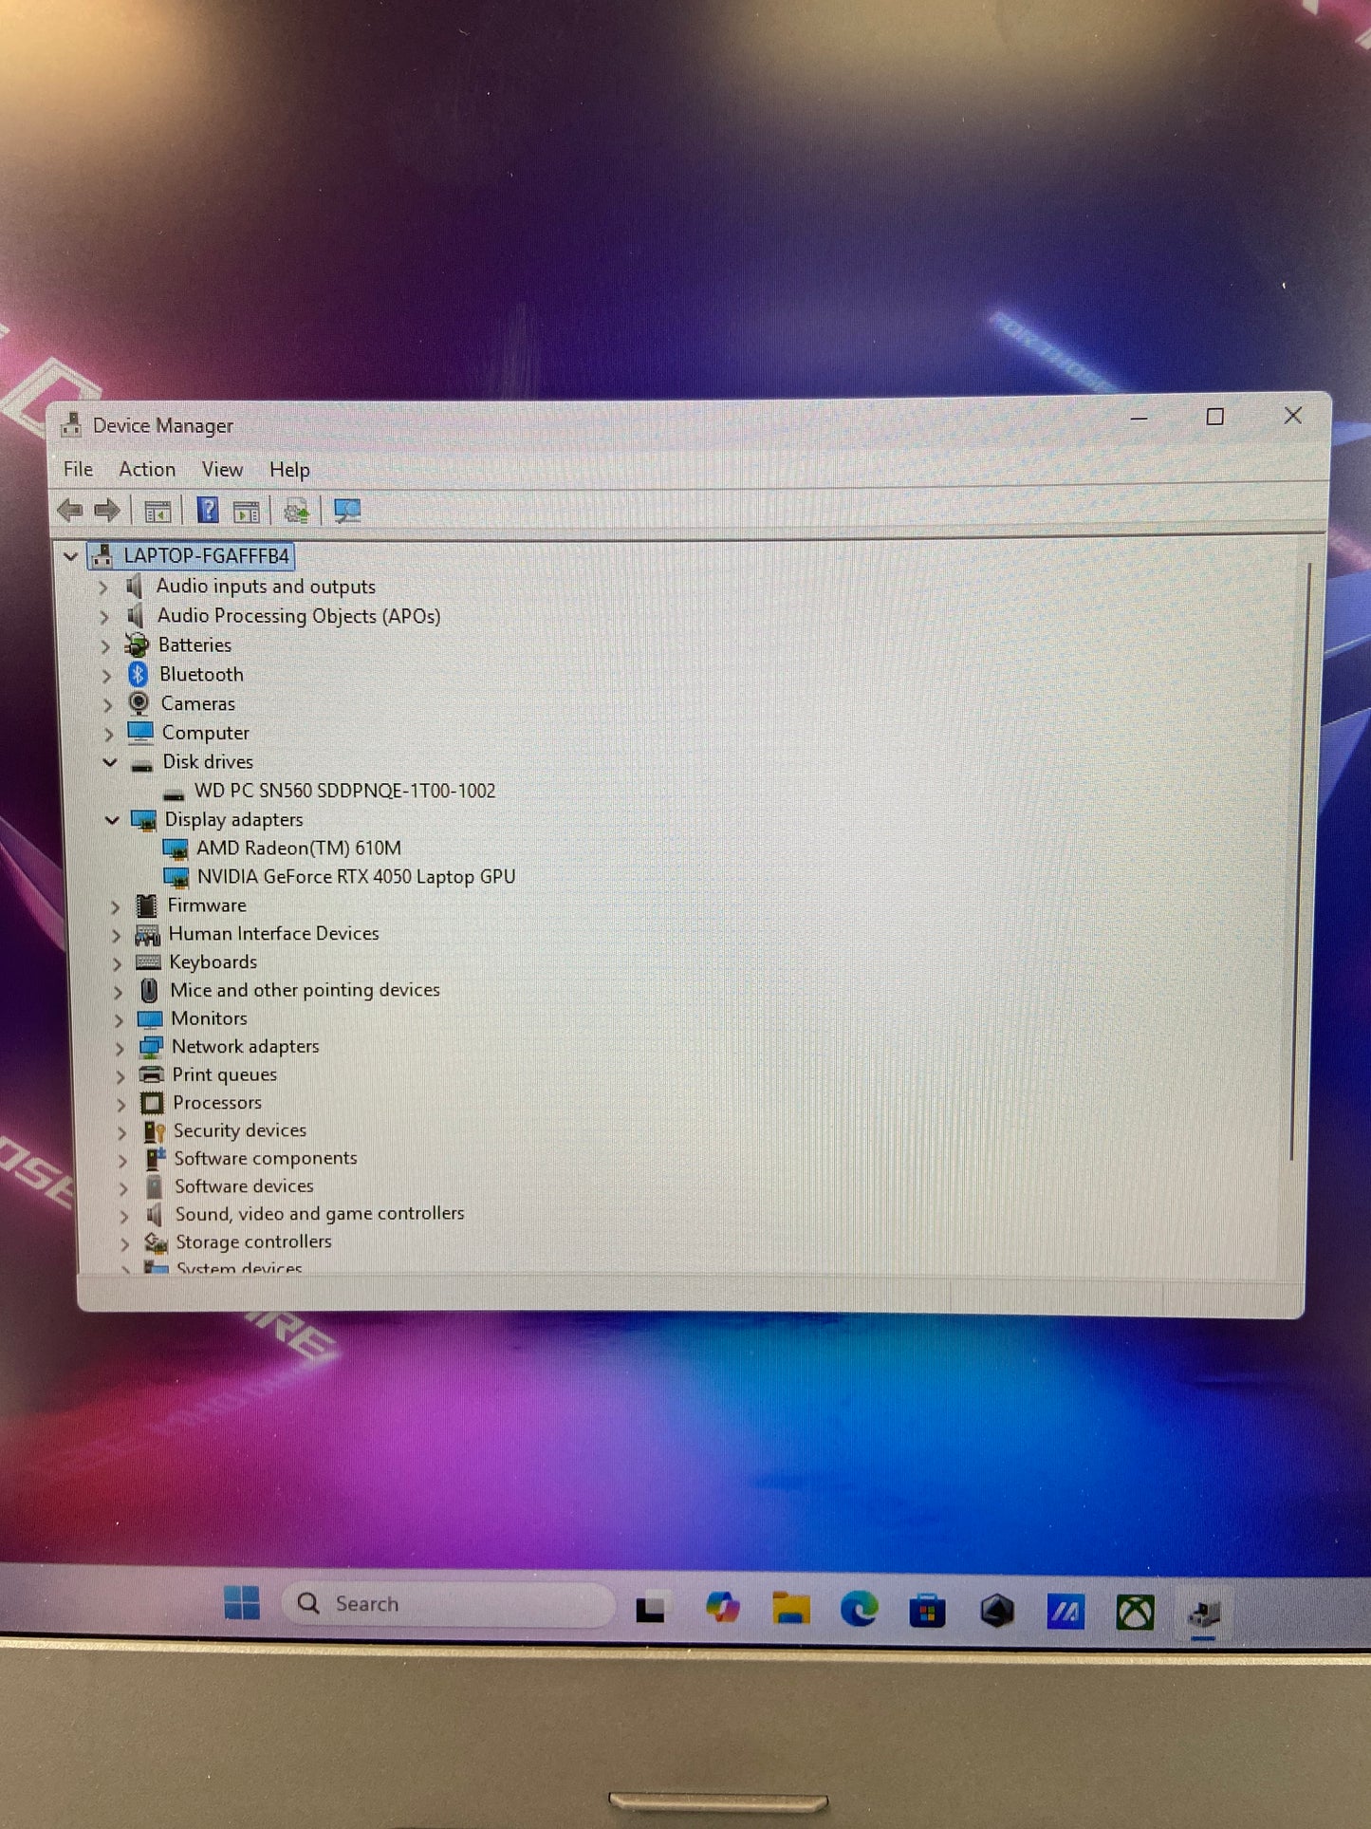Screen dimensions: 1371x1829
Task: Open MyASUS app from the taskbar
Action: 1065,1612
